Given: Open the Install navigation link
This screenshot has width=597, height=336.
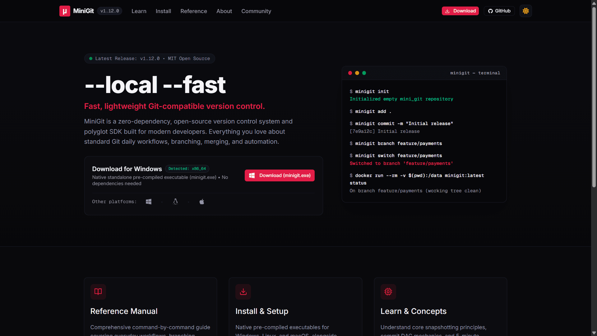Looking at the screenshot, I should pyautogui.click(x=163, y=11).
